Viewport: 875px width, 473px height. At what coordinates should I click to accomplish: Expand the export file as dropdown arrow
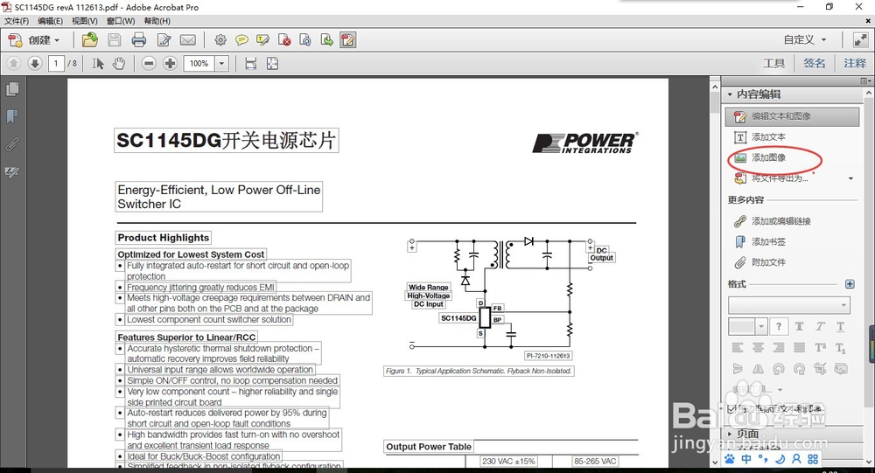pos(850,178)
